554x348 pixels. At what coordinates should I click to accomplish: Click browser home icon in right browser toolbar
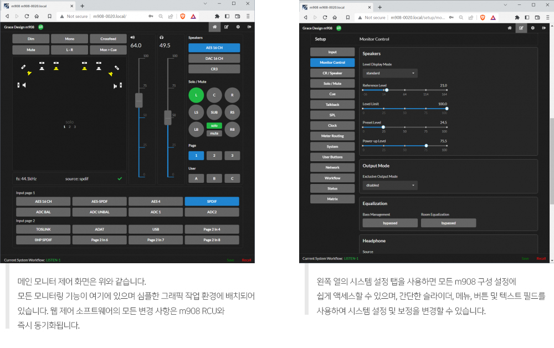click(335, 17)
